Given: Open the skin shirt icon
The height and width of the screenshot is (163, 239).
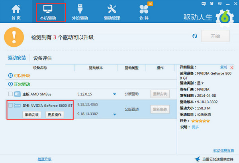Looking at the screenshot, I should (212, 4).
